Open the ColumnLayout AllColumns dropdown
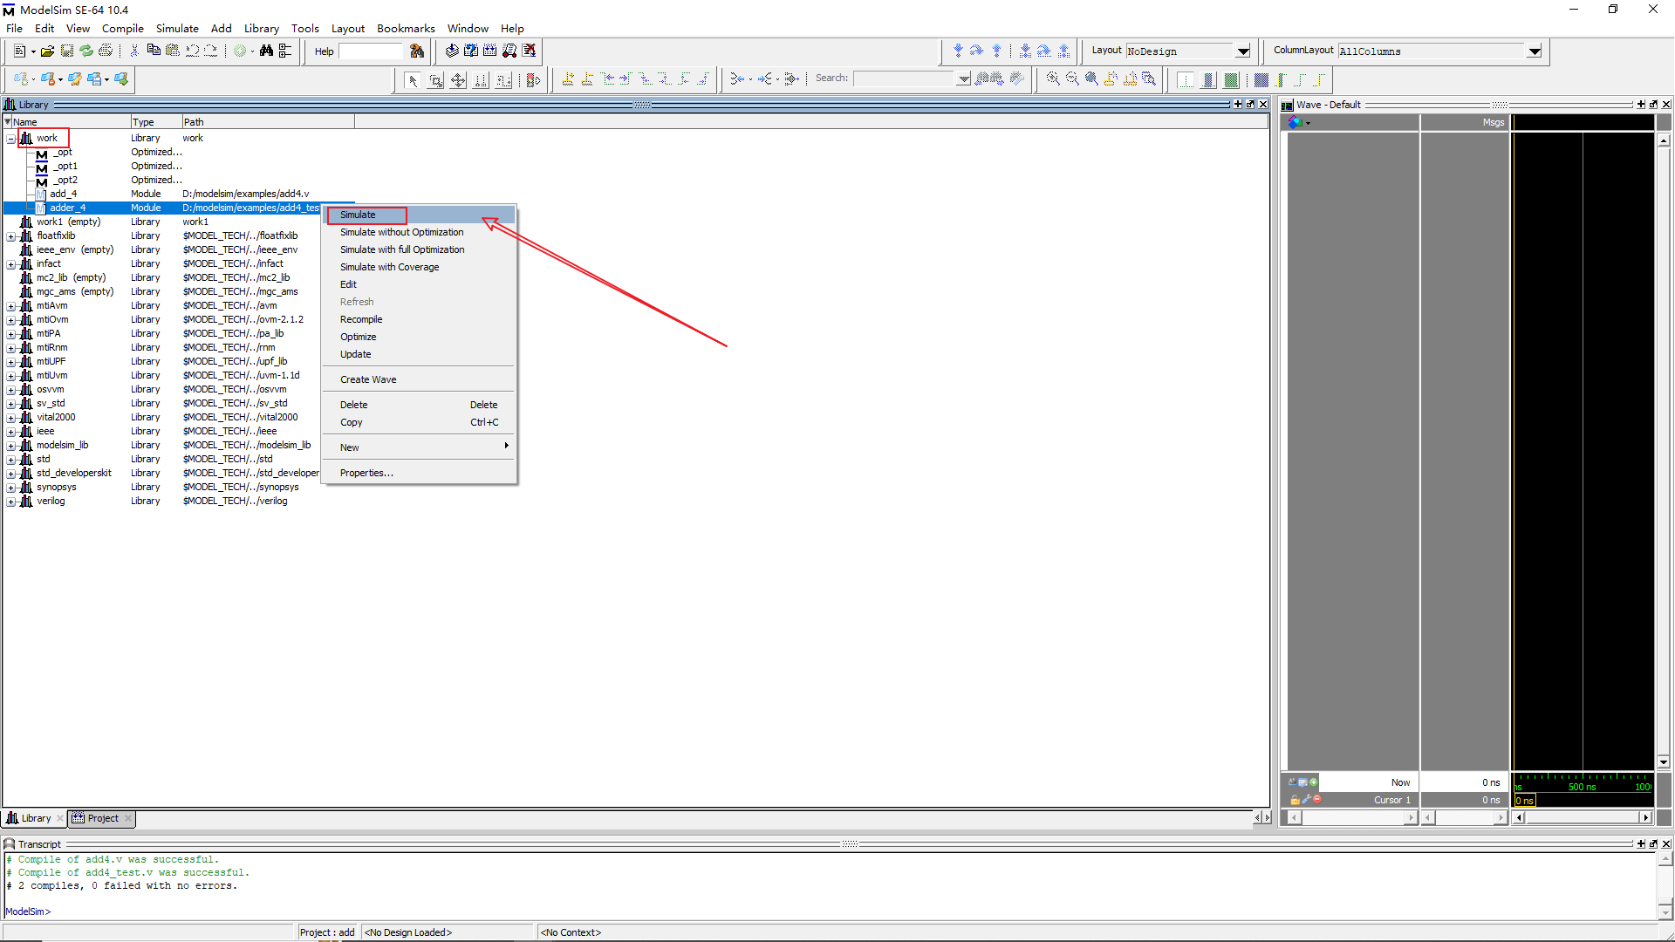The width and height of the screenshot is (1675, 942). (1534, 51)
